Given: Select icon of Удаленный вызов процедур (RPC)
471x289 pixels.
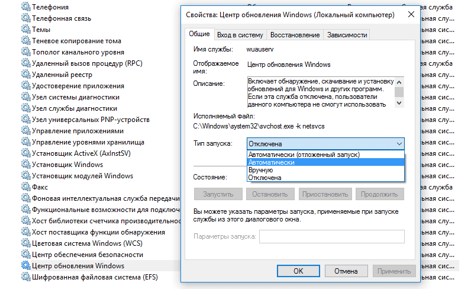Looking at the screenshot, I should coord(26,63).
